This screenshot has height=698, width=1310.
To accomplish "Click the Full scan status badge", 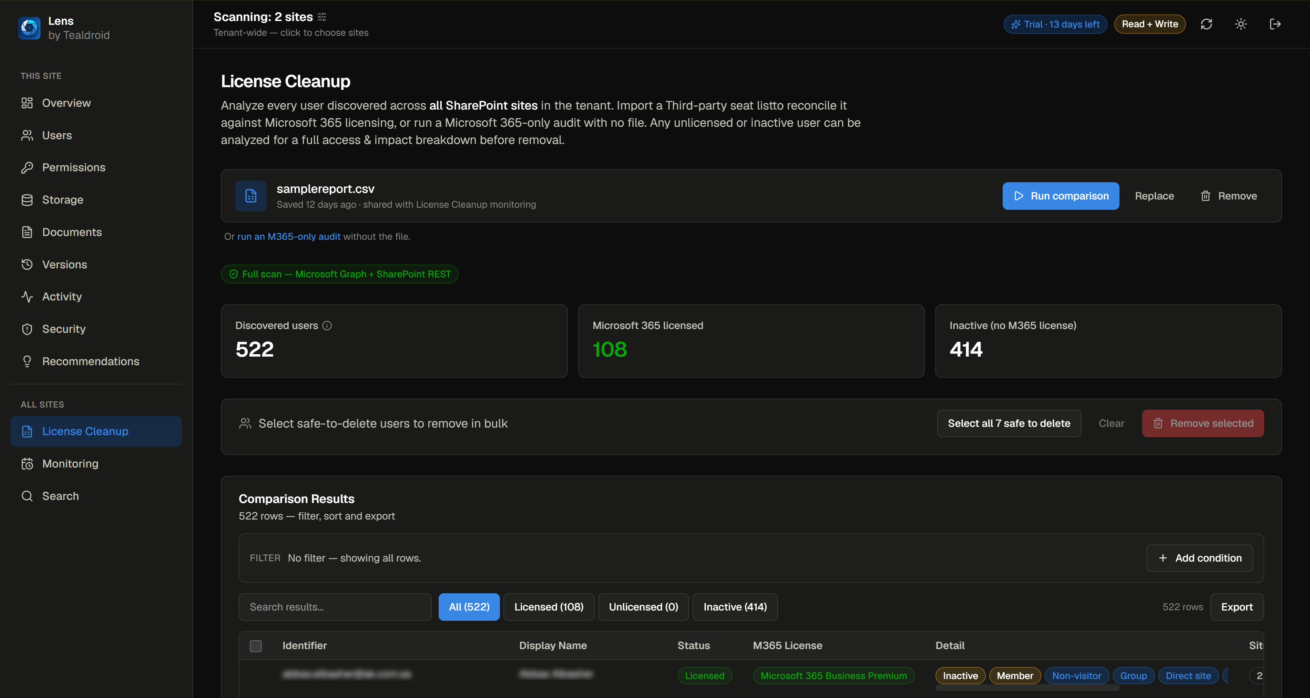I will [340, 274].
